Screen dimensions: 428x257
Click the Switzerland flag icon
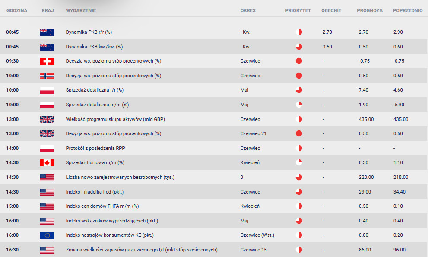point(47,61)
